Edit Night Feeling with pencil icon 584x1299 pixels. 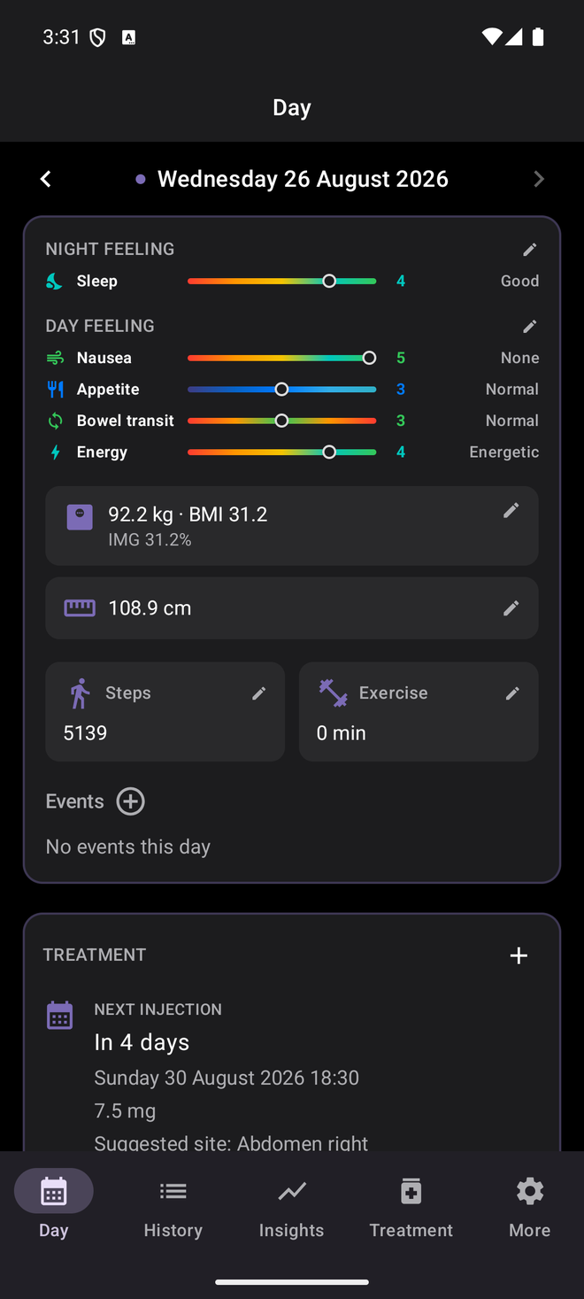click(x=529, y=250)
